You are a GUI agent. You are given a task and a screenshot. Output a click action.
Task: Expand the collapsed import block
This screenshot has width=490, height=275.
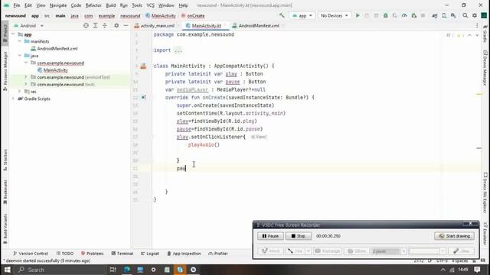(178, 50)
